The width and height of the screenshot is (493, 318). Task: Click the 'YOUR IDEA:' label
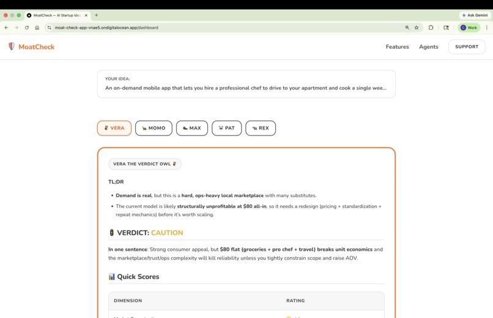[x=117, y=79]
